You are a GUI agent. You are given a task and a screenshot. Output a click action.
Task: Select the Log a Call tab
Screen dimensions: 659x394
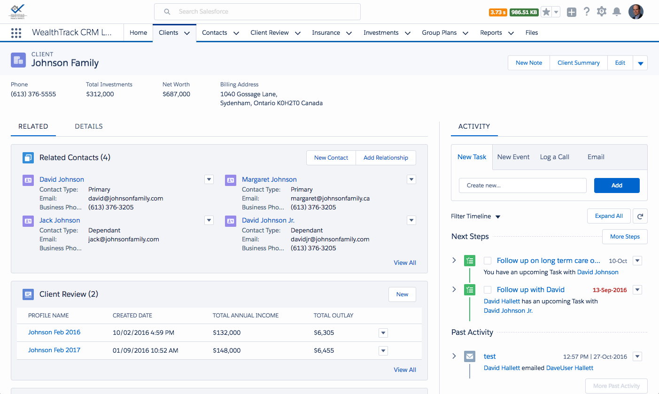point(554,157)
